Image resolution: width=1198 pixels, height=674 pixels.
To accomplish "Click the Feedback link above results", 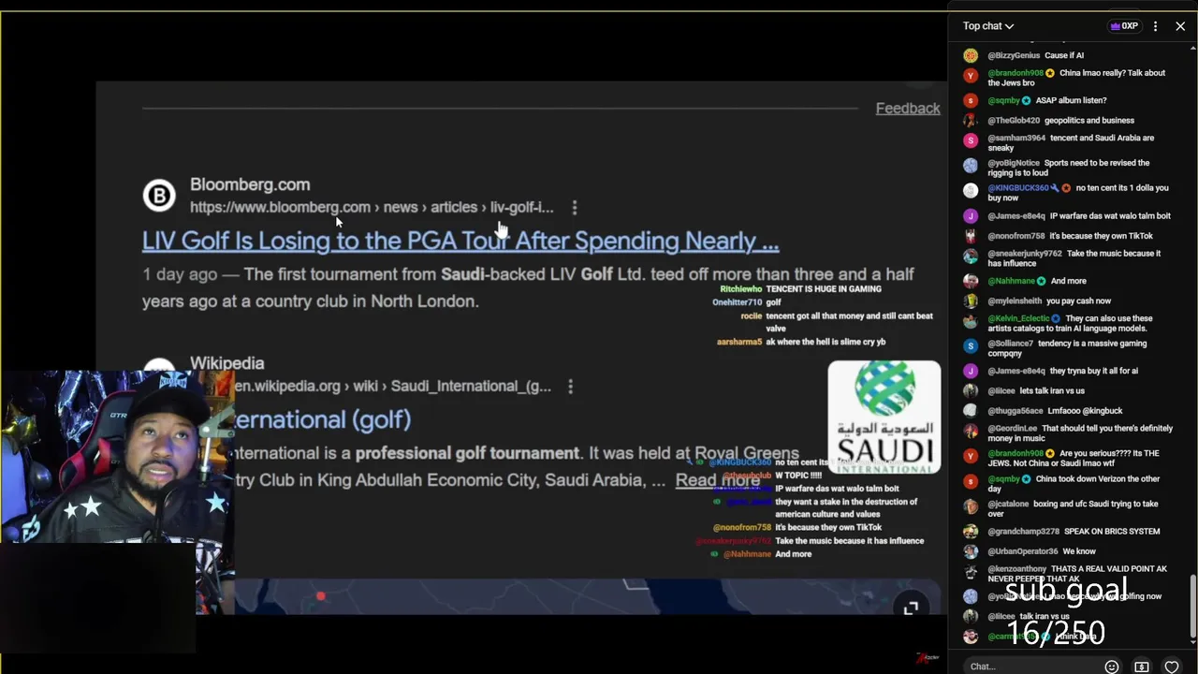I will pyautogui.click(x=908, y=109).
